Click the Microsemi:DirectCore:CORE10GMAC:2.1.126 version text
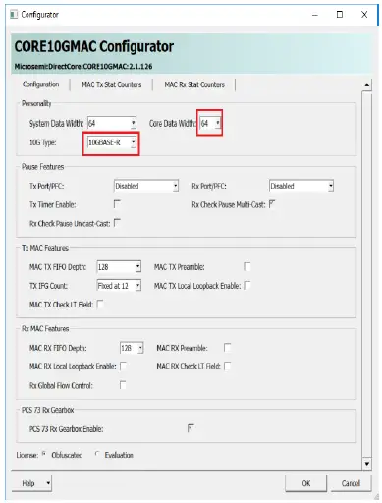The image size is (382, 503). [83, 67]
